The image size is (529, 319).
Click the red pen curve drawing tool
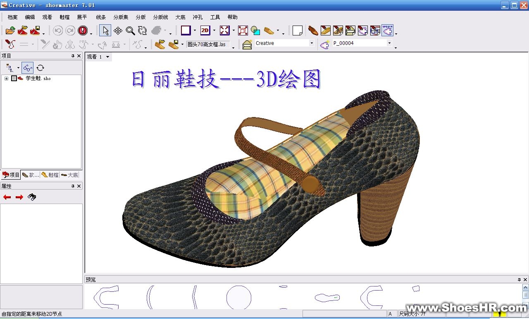tap(10, 44)
